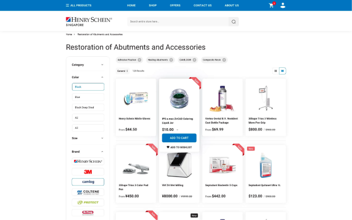
Task: Open the About Us nav item
Action: tap(232, 5)
